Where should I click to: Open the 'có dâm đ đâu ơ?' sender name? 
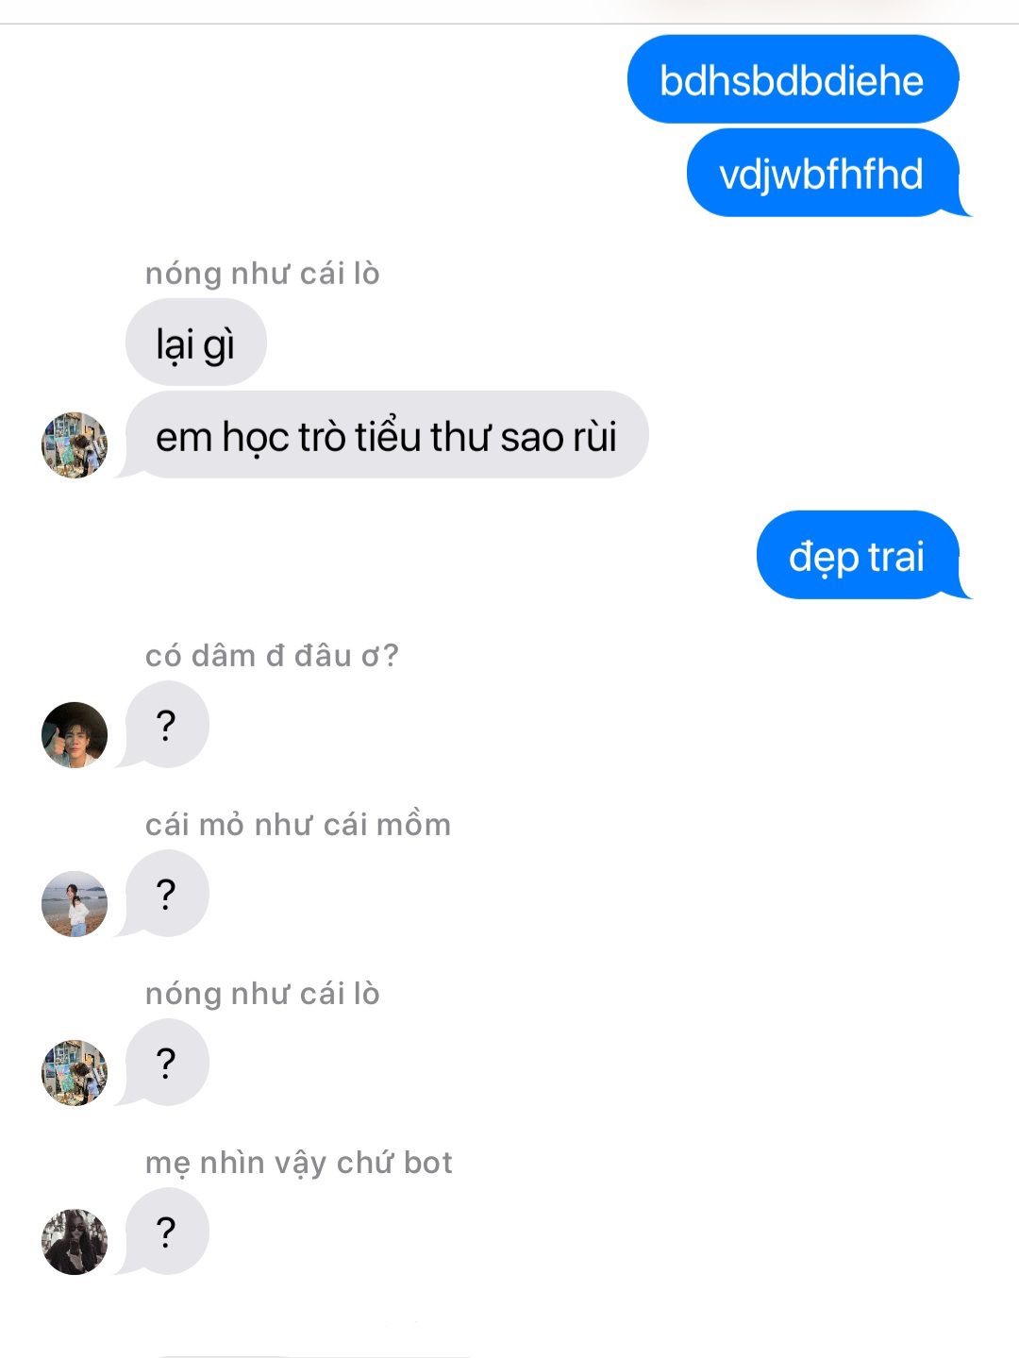click(272, 655)
